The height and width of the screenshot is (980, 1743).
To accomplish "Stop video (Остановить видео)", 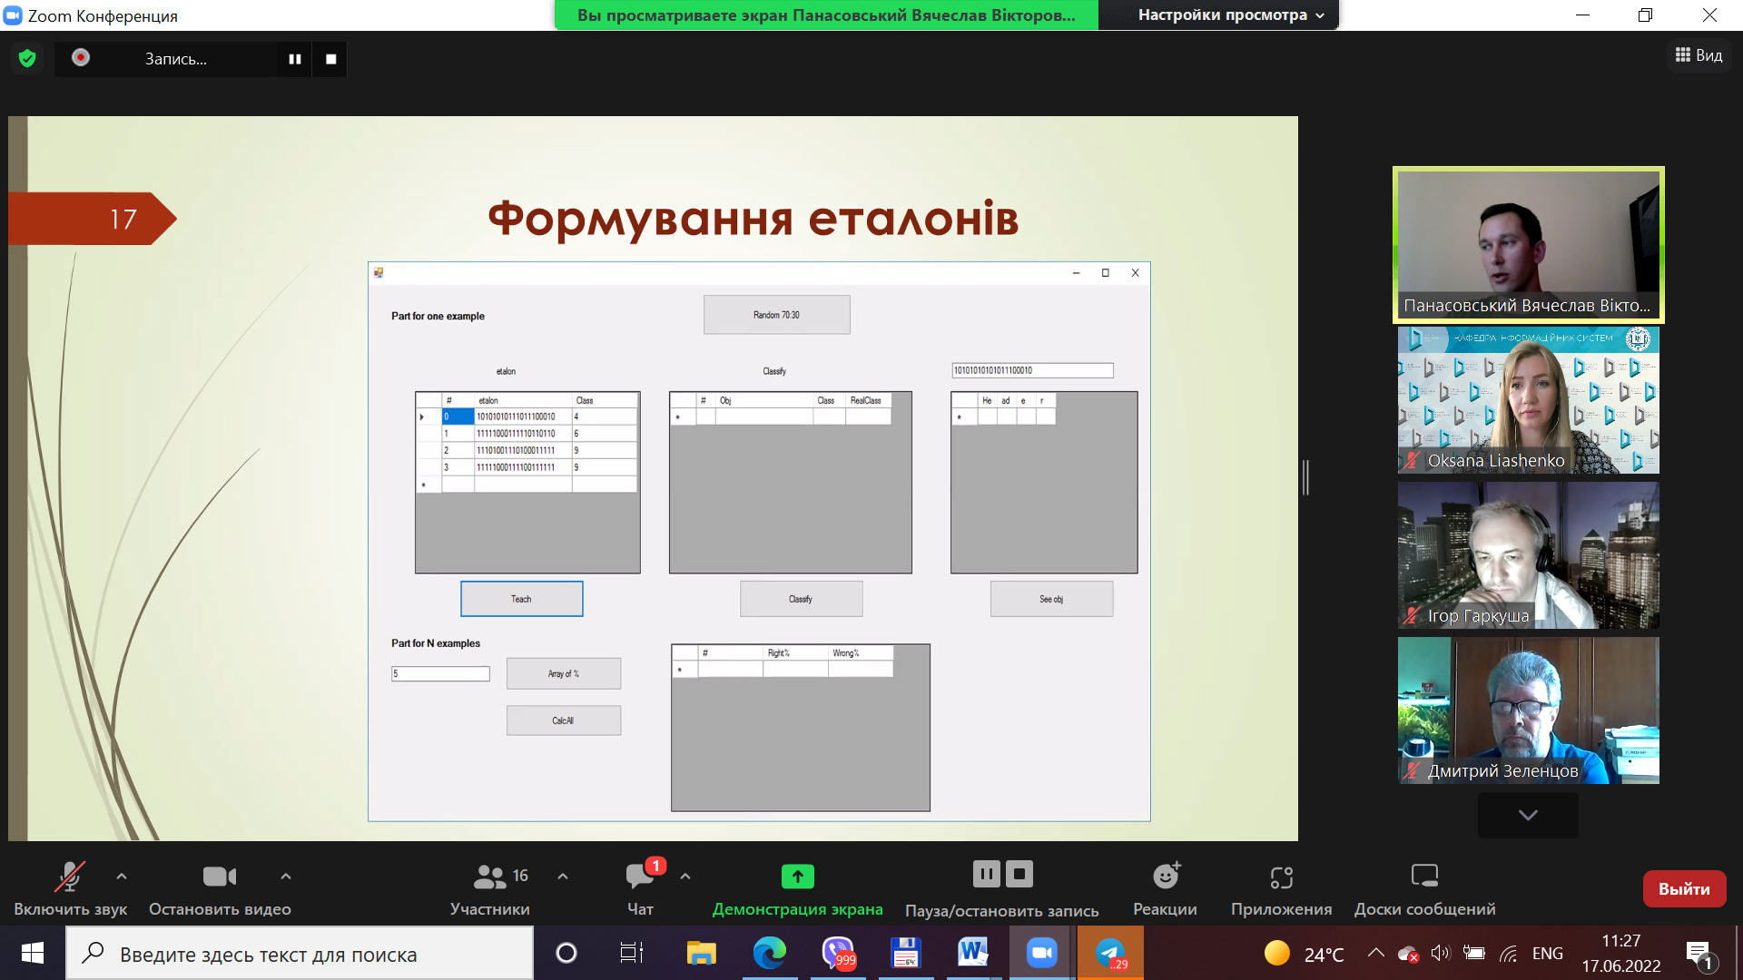I will 220,887.
